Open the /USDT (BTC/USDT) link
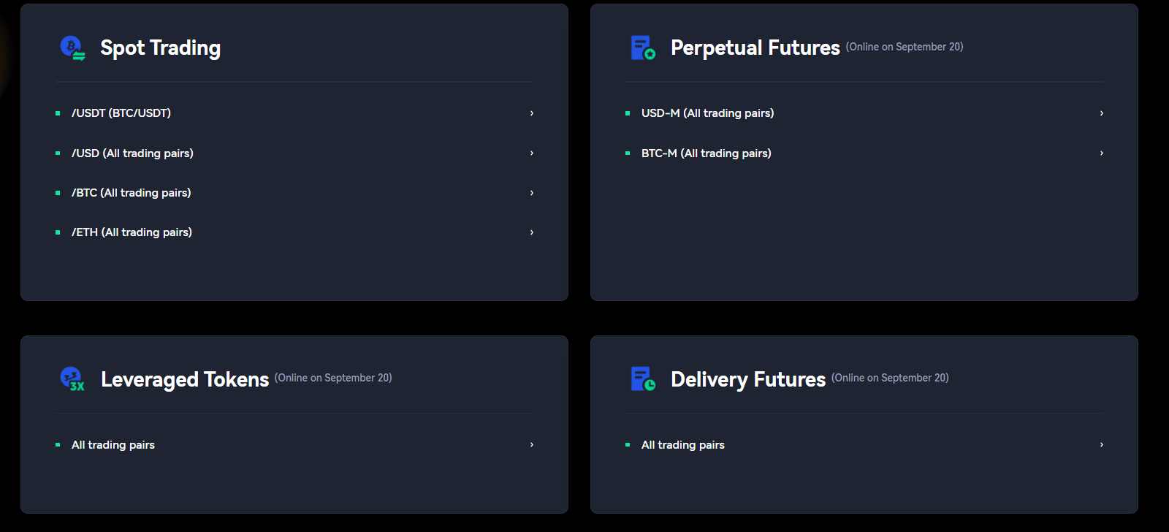 tap(121, 113)
